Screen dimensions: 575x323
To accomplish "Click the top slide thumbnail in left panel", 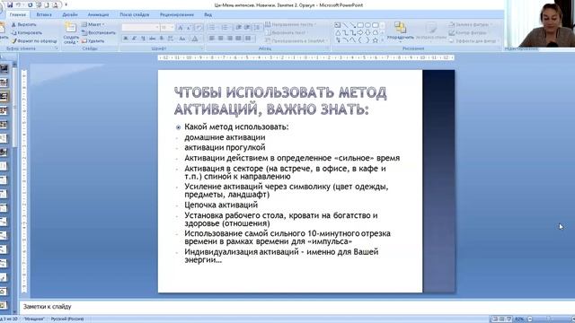I will click(x=4, y=68).
